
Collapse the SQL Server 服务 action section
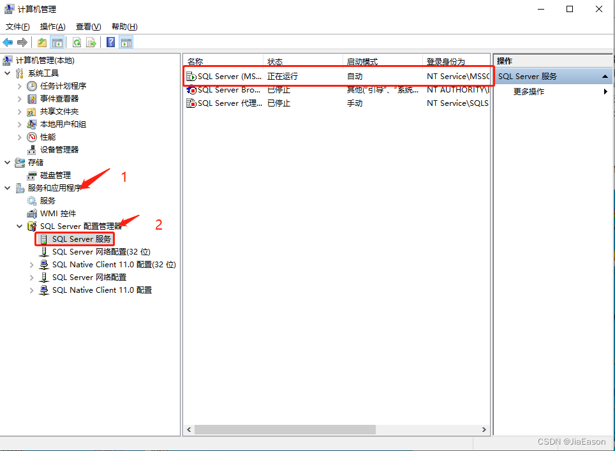pos(605,77)
